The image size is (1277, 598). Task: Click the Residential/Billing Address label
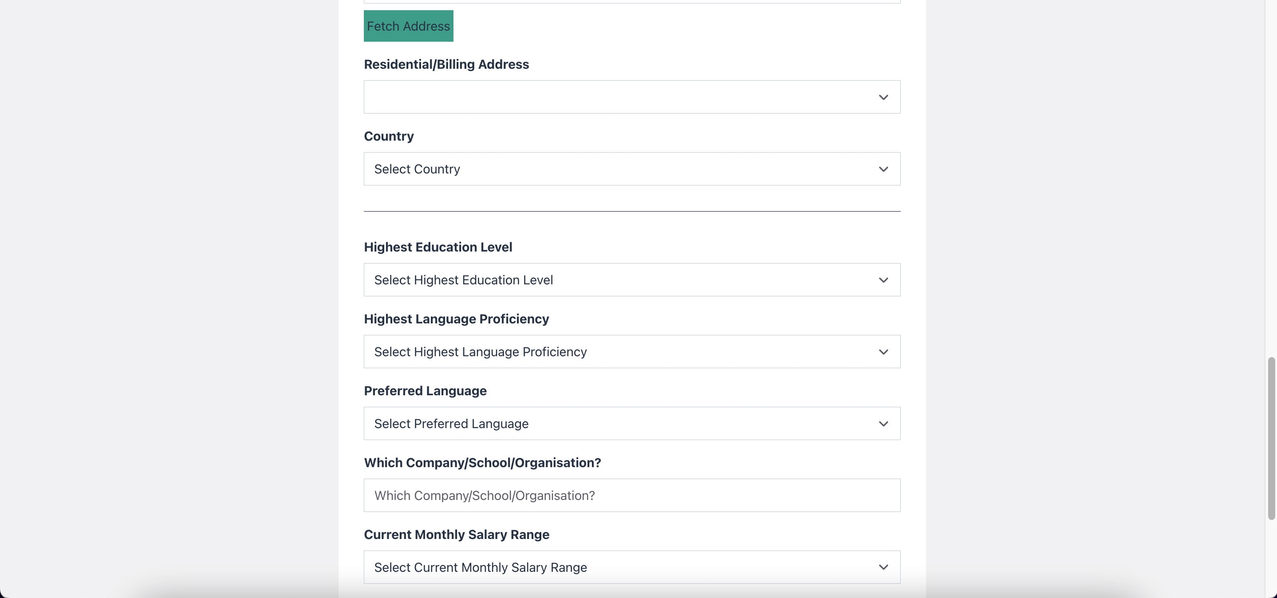point(446,64)
